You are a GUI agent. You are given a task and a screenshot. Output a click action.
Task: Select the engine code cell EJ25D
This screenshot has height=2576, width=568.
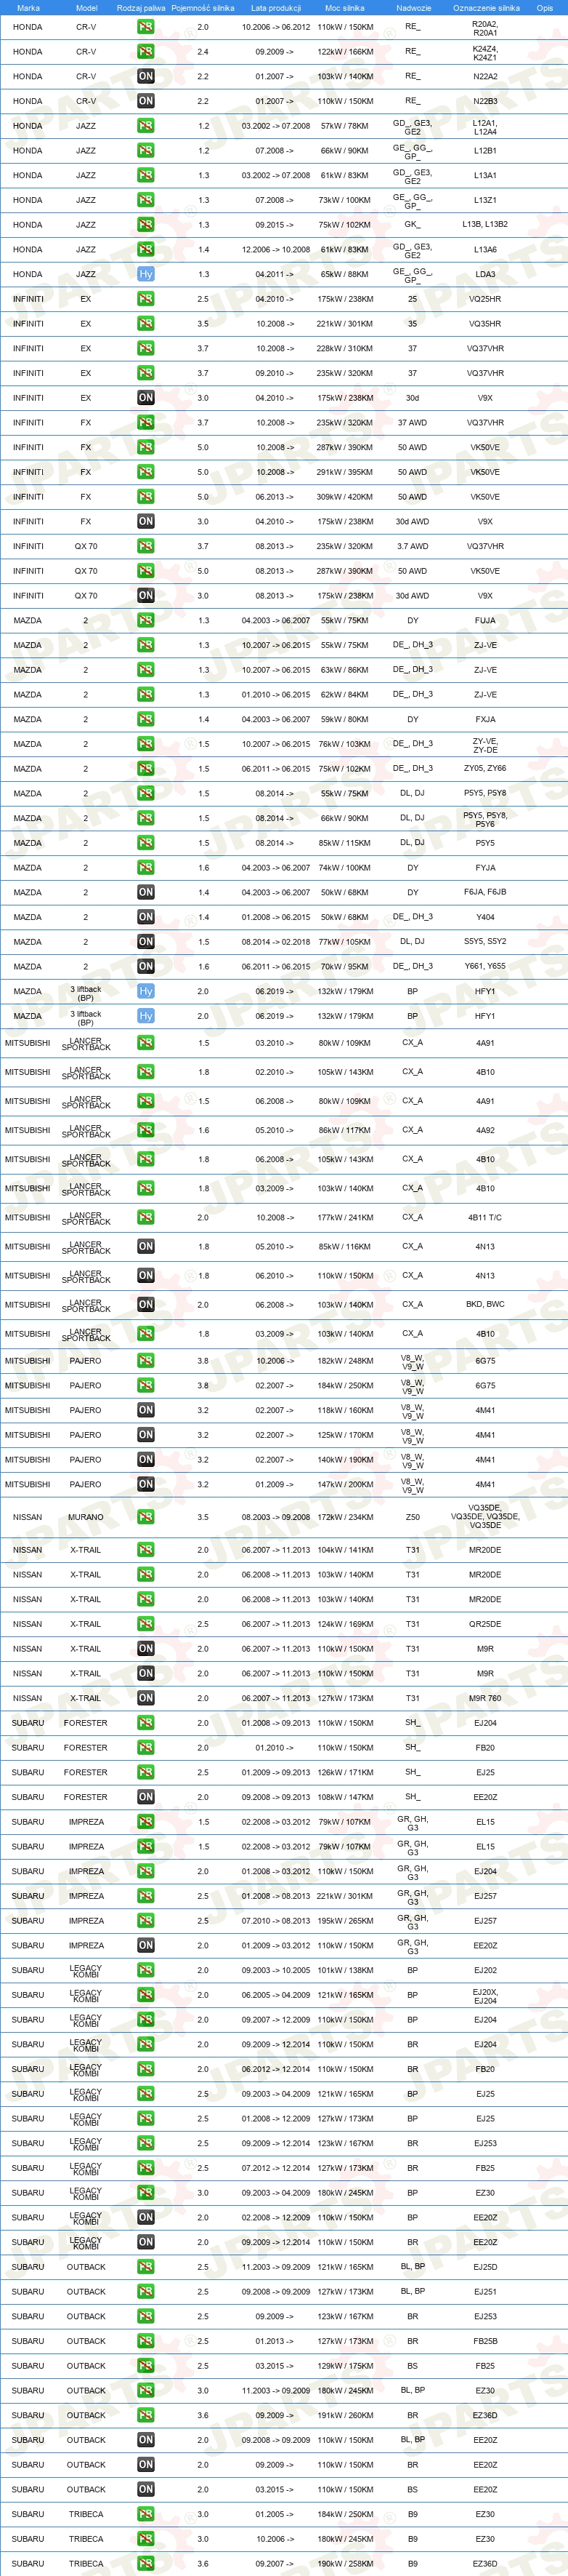[x=485, y=2267]
